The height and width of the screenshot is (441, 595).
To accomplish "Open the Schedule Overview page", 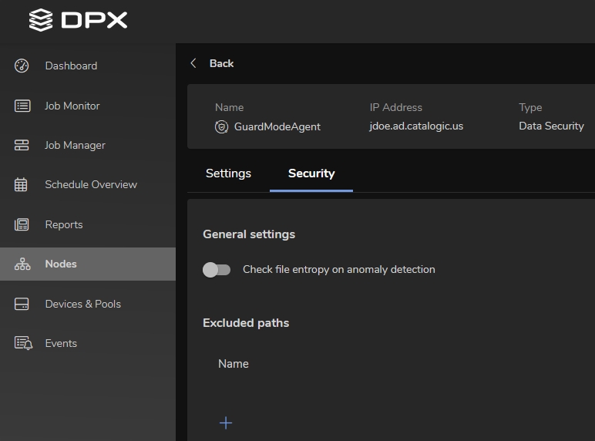I will click(91, 184).
